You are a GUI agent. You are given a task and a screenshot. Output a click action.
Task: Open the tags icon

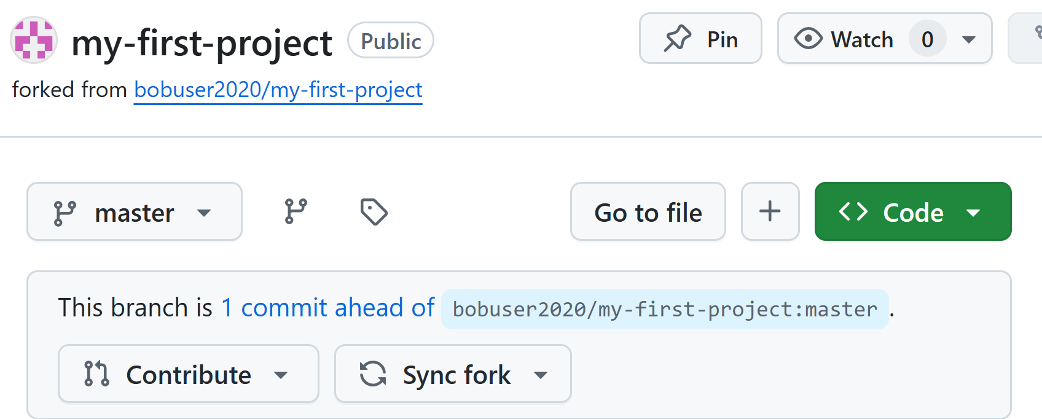374,212
